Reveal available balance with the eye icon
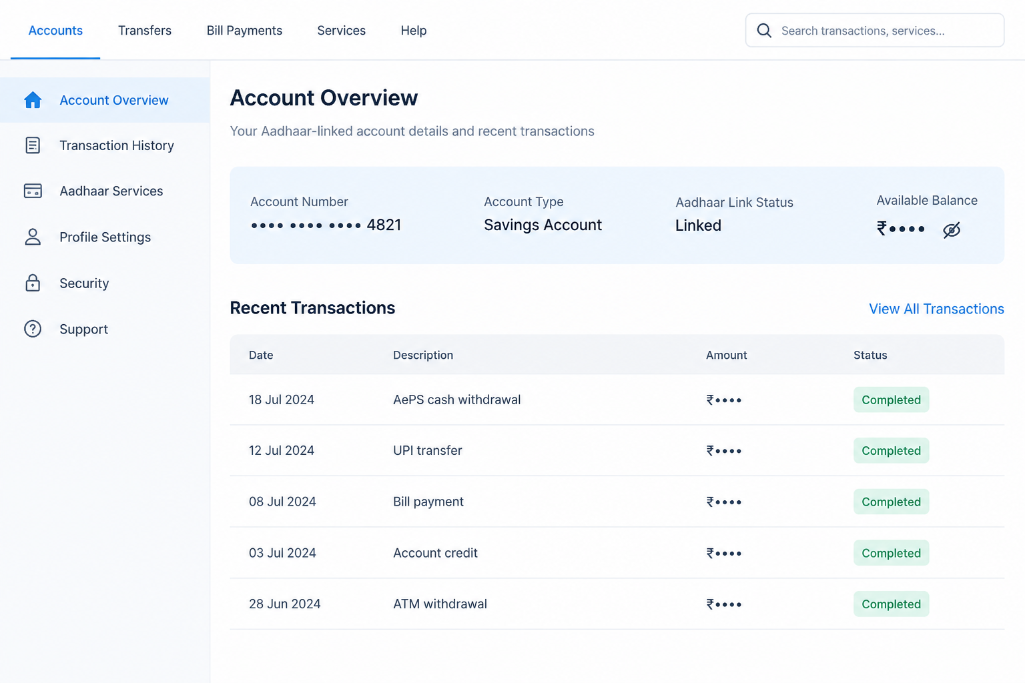Screen dimensions: 1025x683 pos(952,230)
